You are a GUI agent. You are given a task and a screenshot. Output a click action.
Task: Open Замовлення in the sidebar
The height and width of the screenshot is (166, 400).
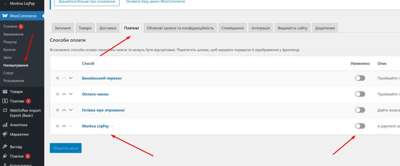point(13,34)
